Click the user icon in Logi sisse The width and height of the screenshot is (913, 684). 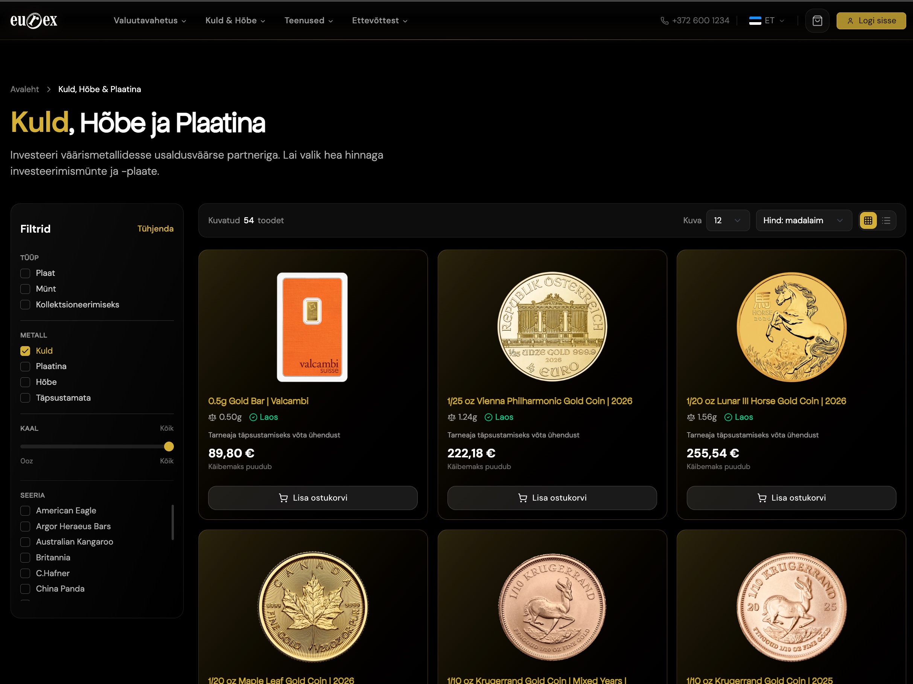[850, 21]
